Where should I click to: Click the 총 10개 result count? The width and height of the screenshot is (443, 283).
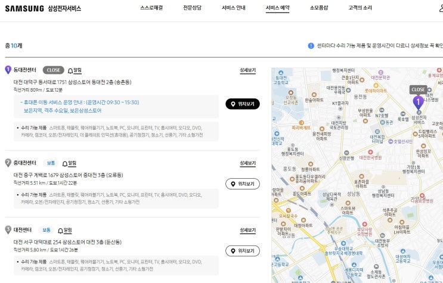coord(14,45)
